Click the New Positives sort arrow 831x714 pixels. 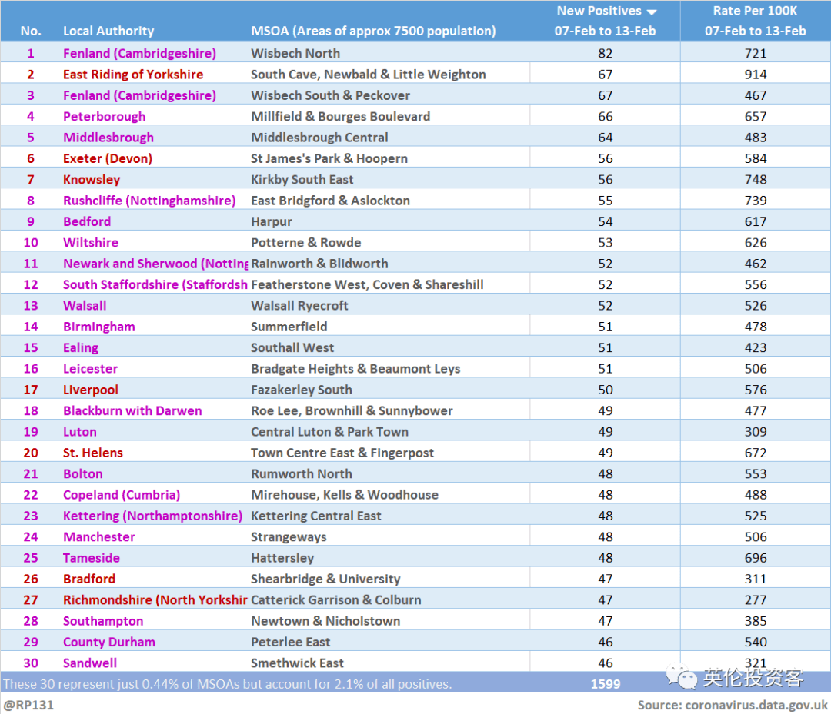click(x=652, y=12)
